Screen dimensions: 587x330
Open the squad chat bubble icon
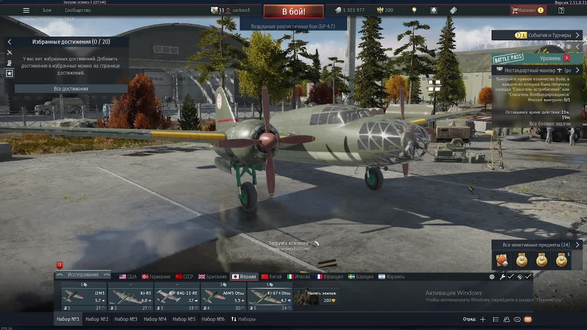pos(517,319)
